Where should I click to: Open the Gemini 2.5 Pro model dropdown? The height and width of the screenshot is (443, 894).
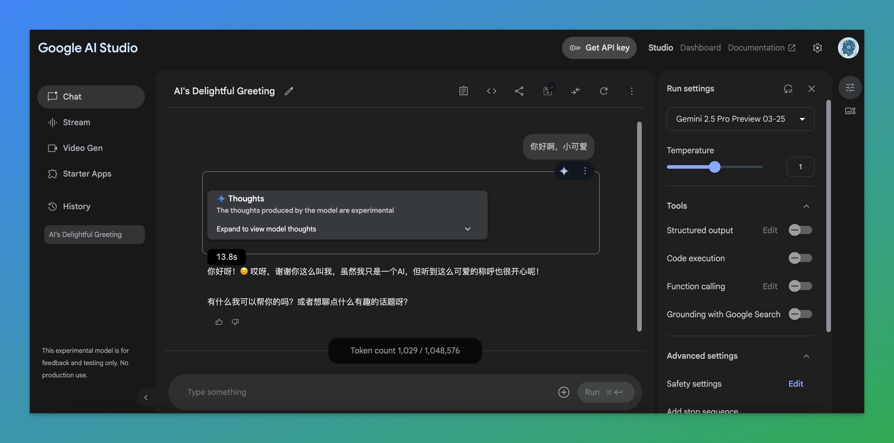coord(740,119)
